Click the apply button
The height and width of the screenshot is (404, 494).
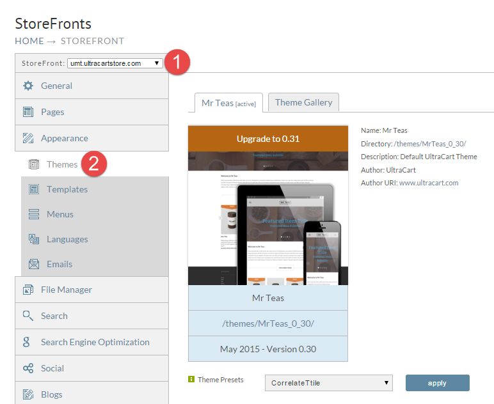pyautogui.click(x=437, y=383)
